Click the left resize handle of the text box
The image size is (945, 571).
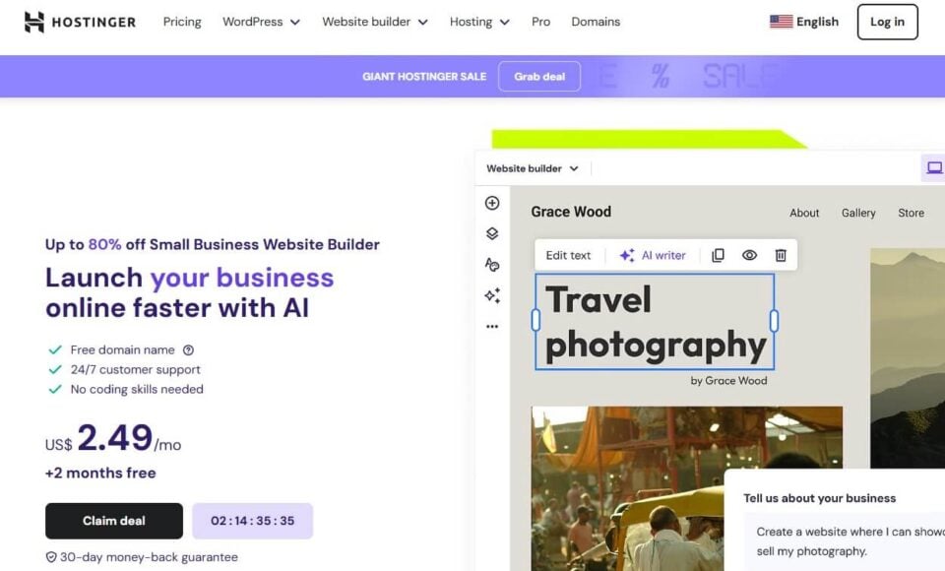pos(535,321)
